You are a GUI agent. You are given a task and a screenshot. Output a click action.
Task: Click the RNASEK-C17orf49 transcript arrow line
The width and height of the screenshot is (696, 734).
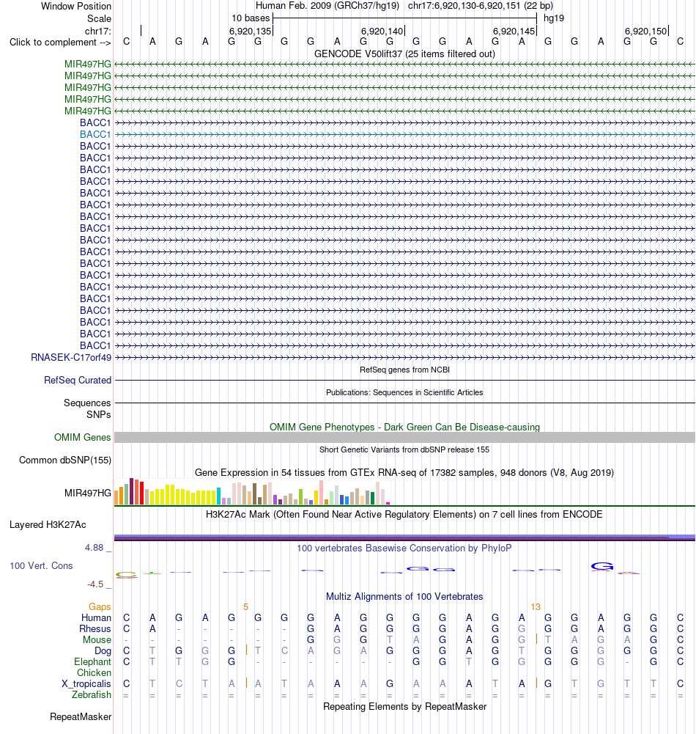404,358
